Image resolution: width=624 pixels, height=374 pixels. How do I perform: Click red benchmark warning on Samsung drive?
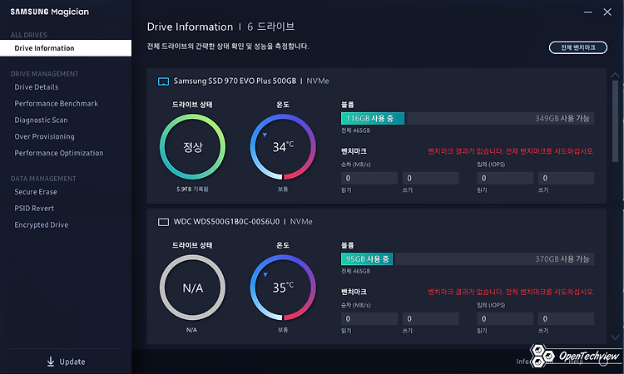tap(511, 151)
